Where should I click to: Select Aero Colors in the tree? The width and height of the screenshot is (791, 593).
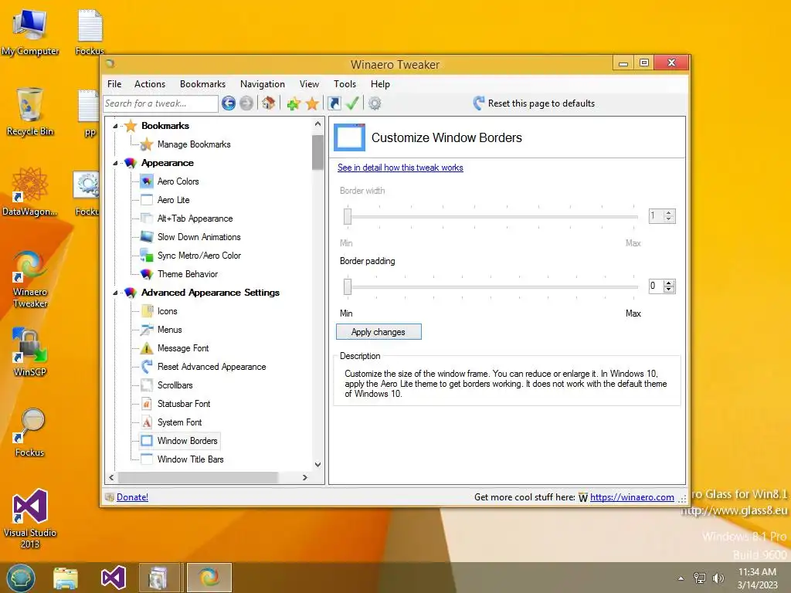[178, 181]
